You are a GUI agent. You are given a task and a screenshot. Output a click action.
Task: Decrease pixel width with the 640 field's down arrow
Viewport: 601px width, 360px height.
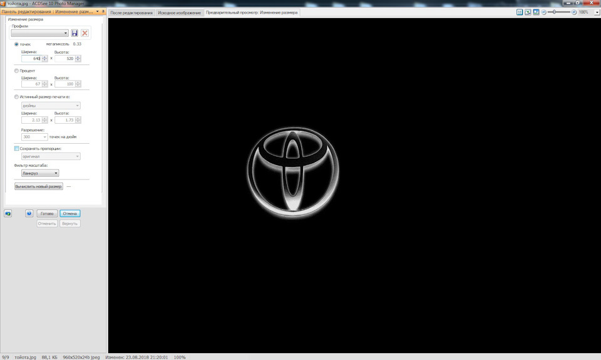click(45, 61)
